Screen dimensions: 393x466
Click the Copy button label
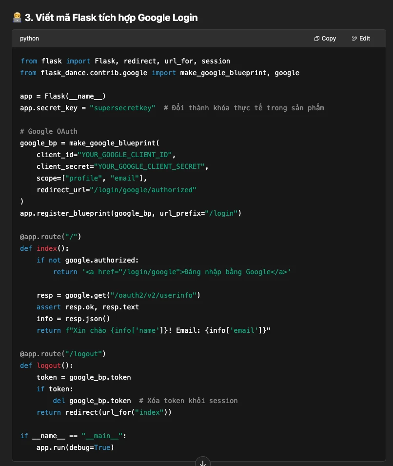[x=329, y=39]
